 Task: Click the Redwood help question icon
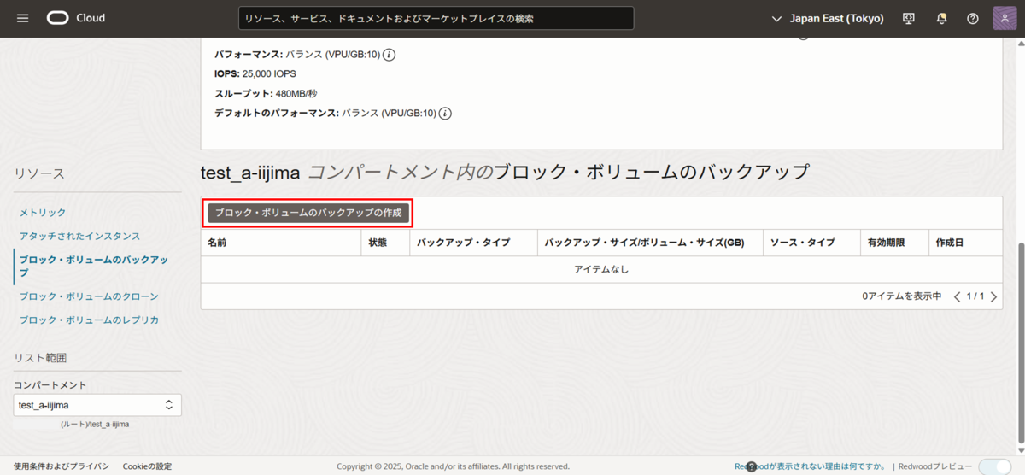coord(752,466)
